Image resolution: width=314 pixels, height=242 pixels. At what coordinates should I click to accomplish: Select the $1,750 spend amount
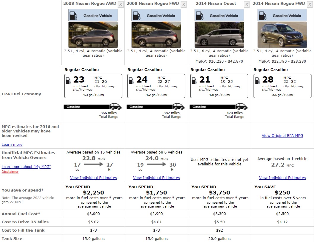[156, 192]
